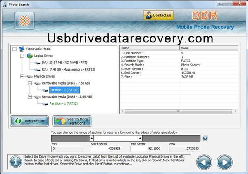This screenshot has height=174, width=248.
Task: Click the drive icon next to D:\ entry
Action: coord(37,63)
